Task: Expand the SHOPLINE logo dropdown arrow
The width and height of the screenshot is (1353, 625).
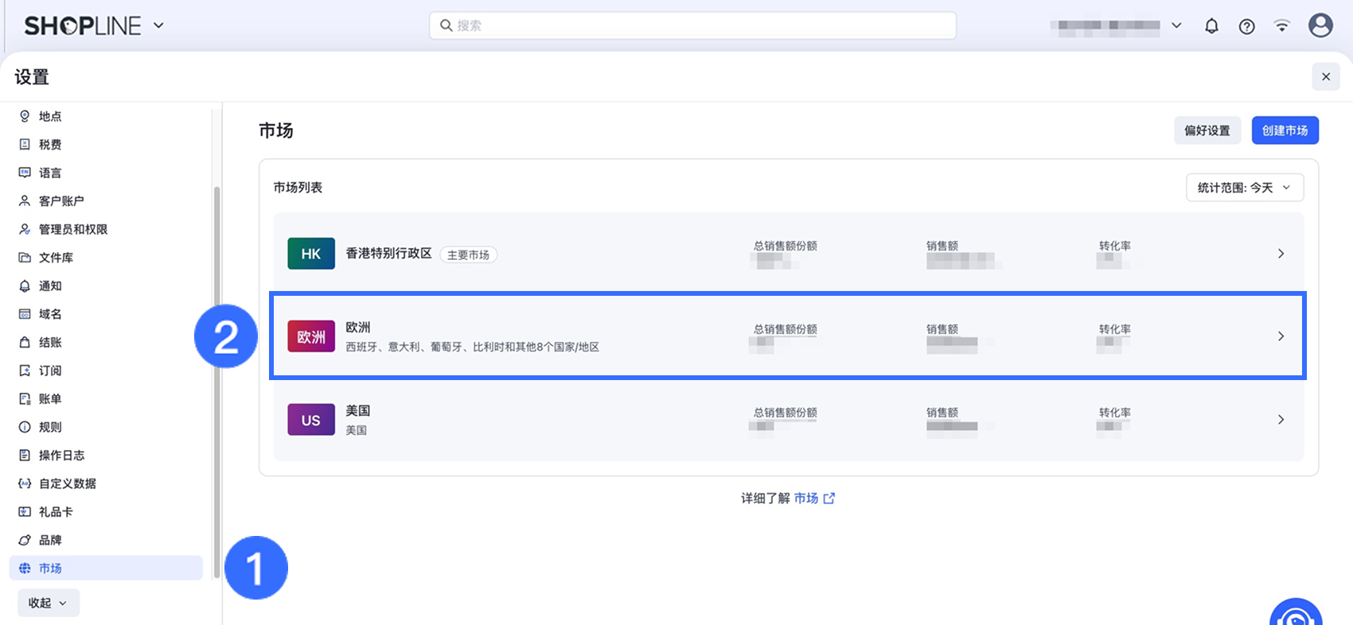Action: pyautogui.click(x=158, y=25)
